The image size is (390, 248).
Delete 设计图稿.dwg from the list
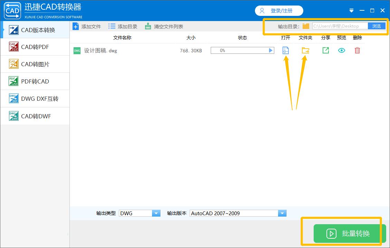point(357,50)
